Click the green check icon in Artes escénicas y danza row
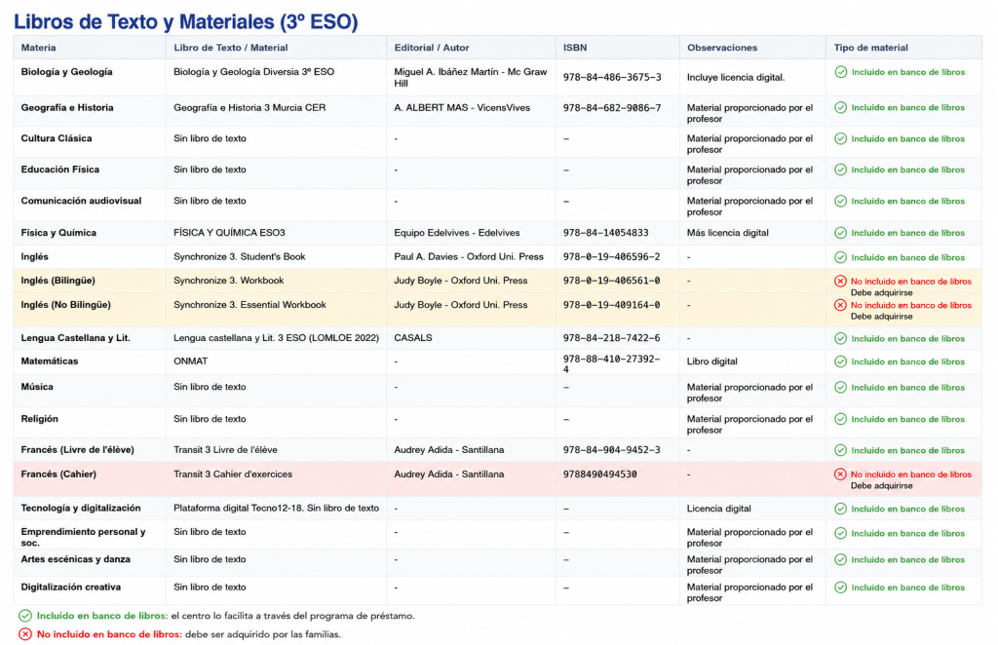This screenshot has height=645, width=998. pos(841,560)
